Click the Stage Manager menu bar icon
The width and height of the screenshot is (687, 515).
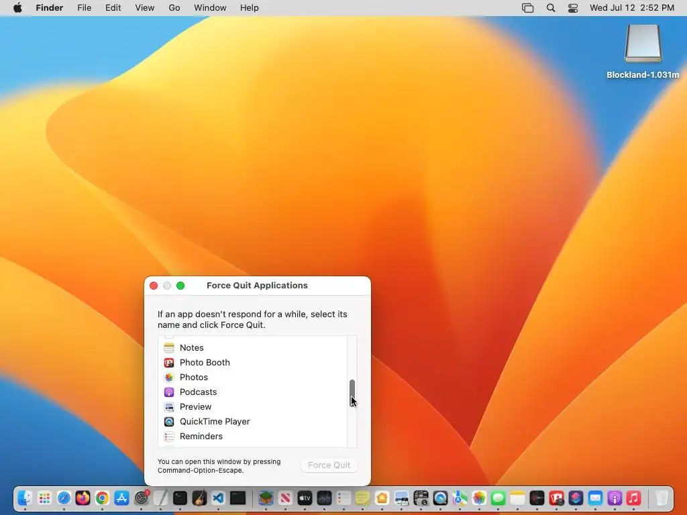527,8
